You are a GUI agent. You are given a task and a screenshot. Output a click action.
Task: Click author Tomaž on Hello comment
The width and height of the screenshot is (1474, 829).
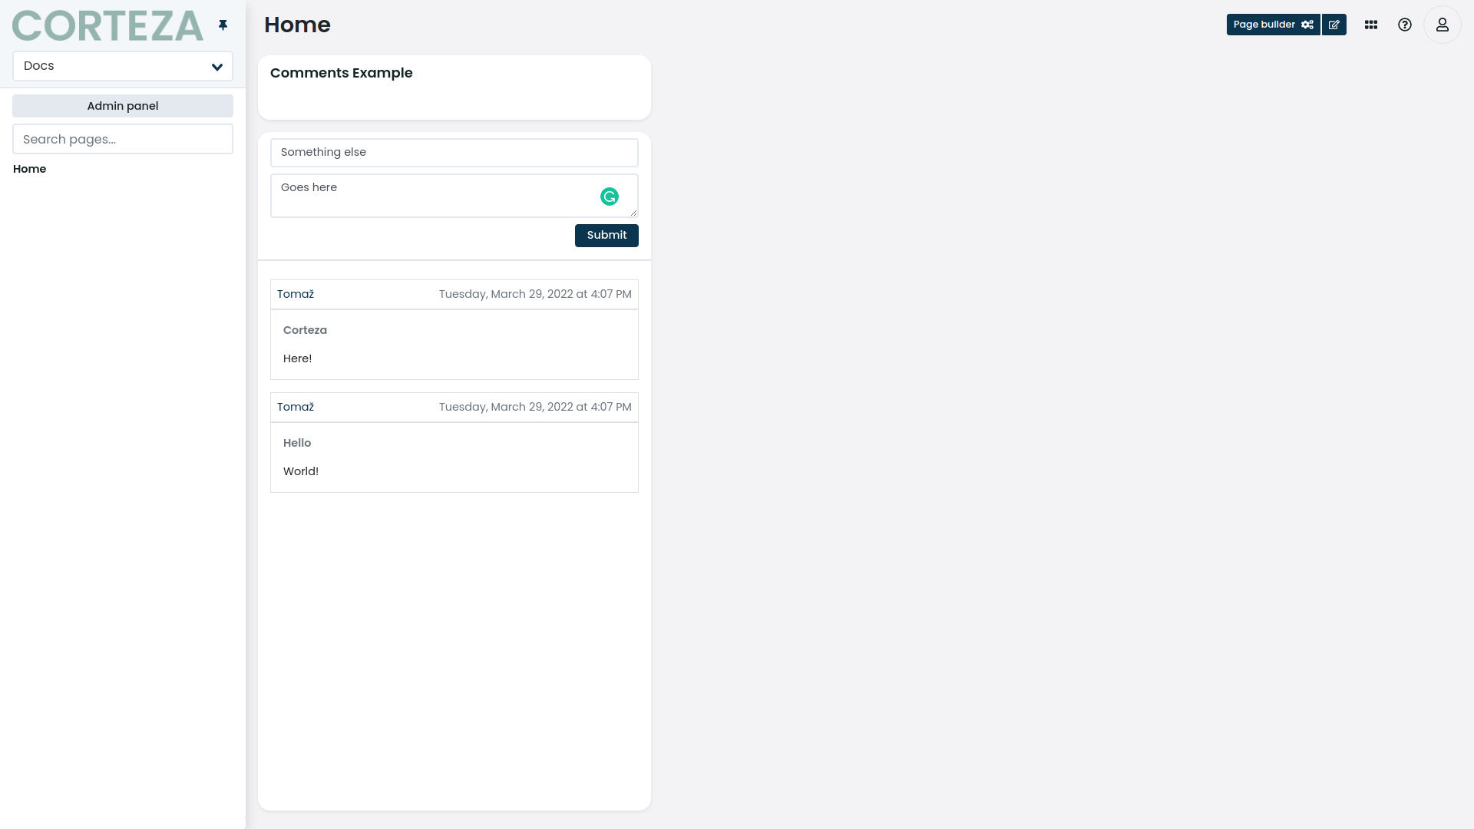coord(296,408)
